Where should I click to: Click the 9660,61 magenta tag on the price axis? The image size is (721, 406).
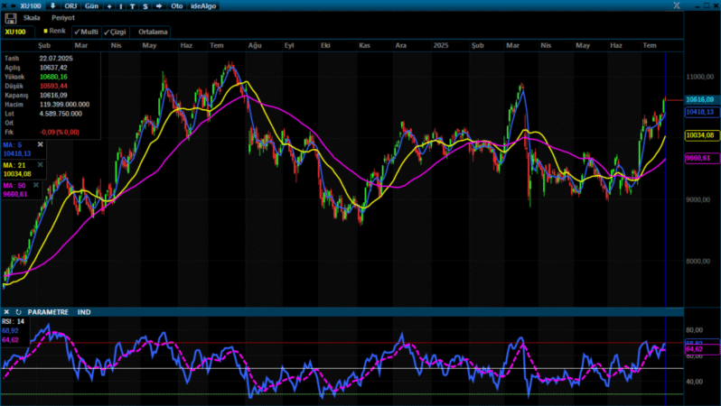702,158
